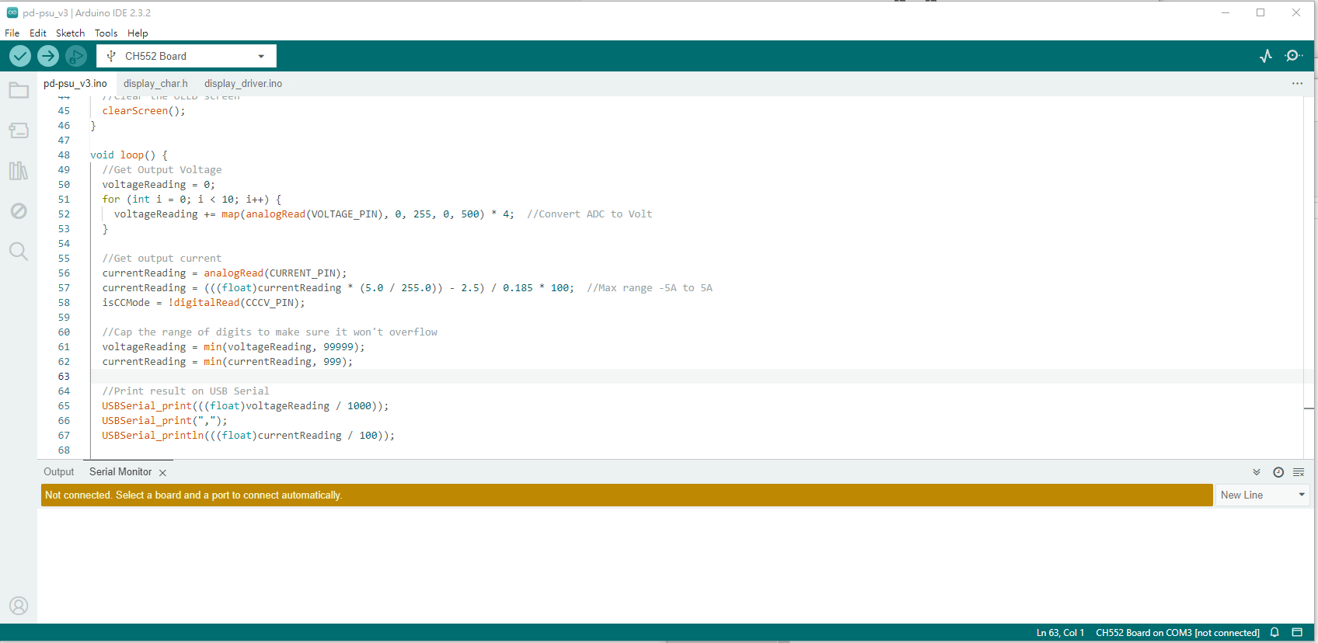Screen dimensions: 1318x643
Task: Minimize the Arduino IDE window
Action: pos(1226,12)
